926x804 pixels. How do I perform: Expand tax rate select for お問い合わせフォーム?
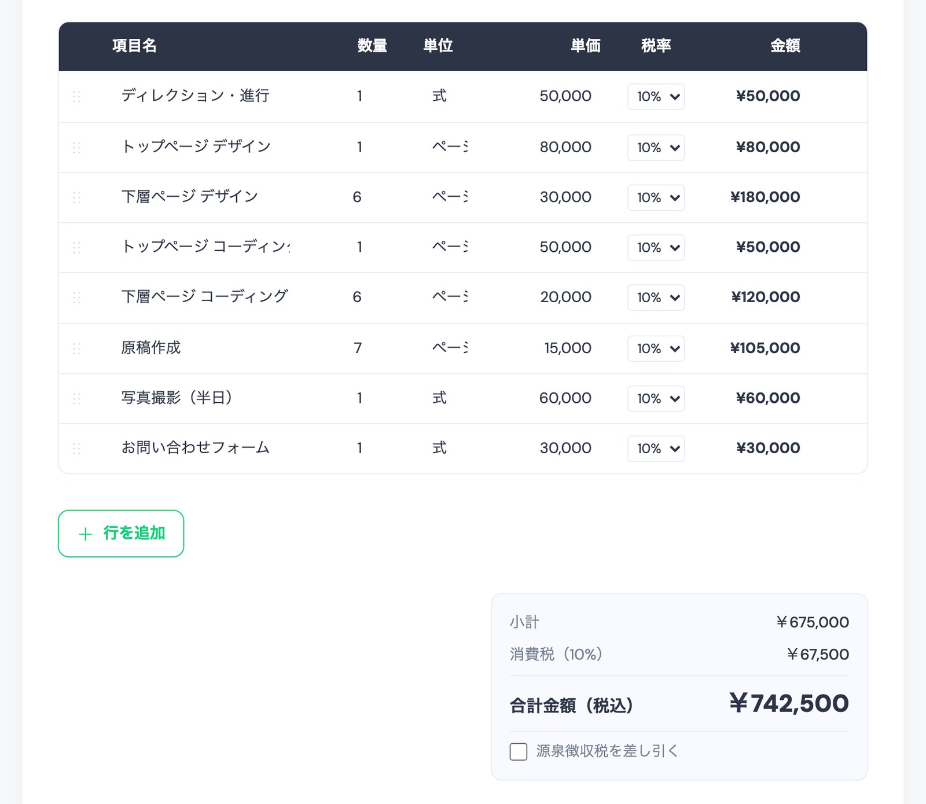pyautogui.click(x=656, y=449)
